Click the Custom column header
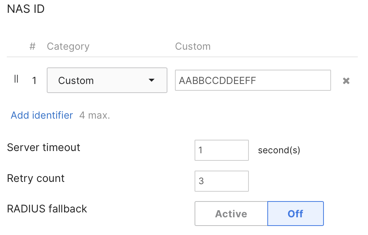 (193, 46)
